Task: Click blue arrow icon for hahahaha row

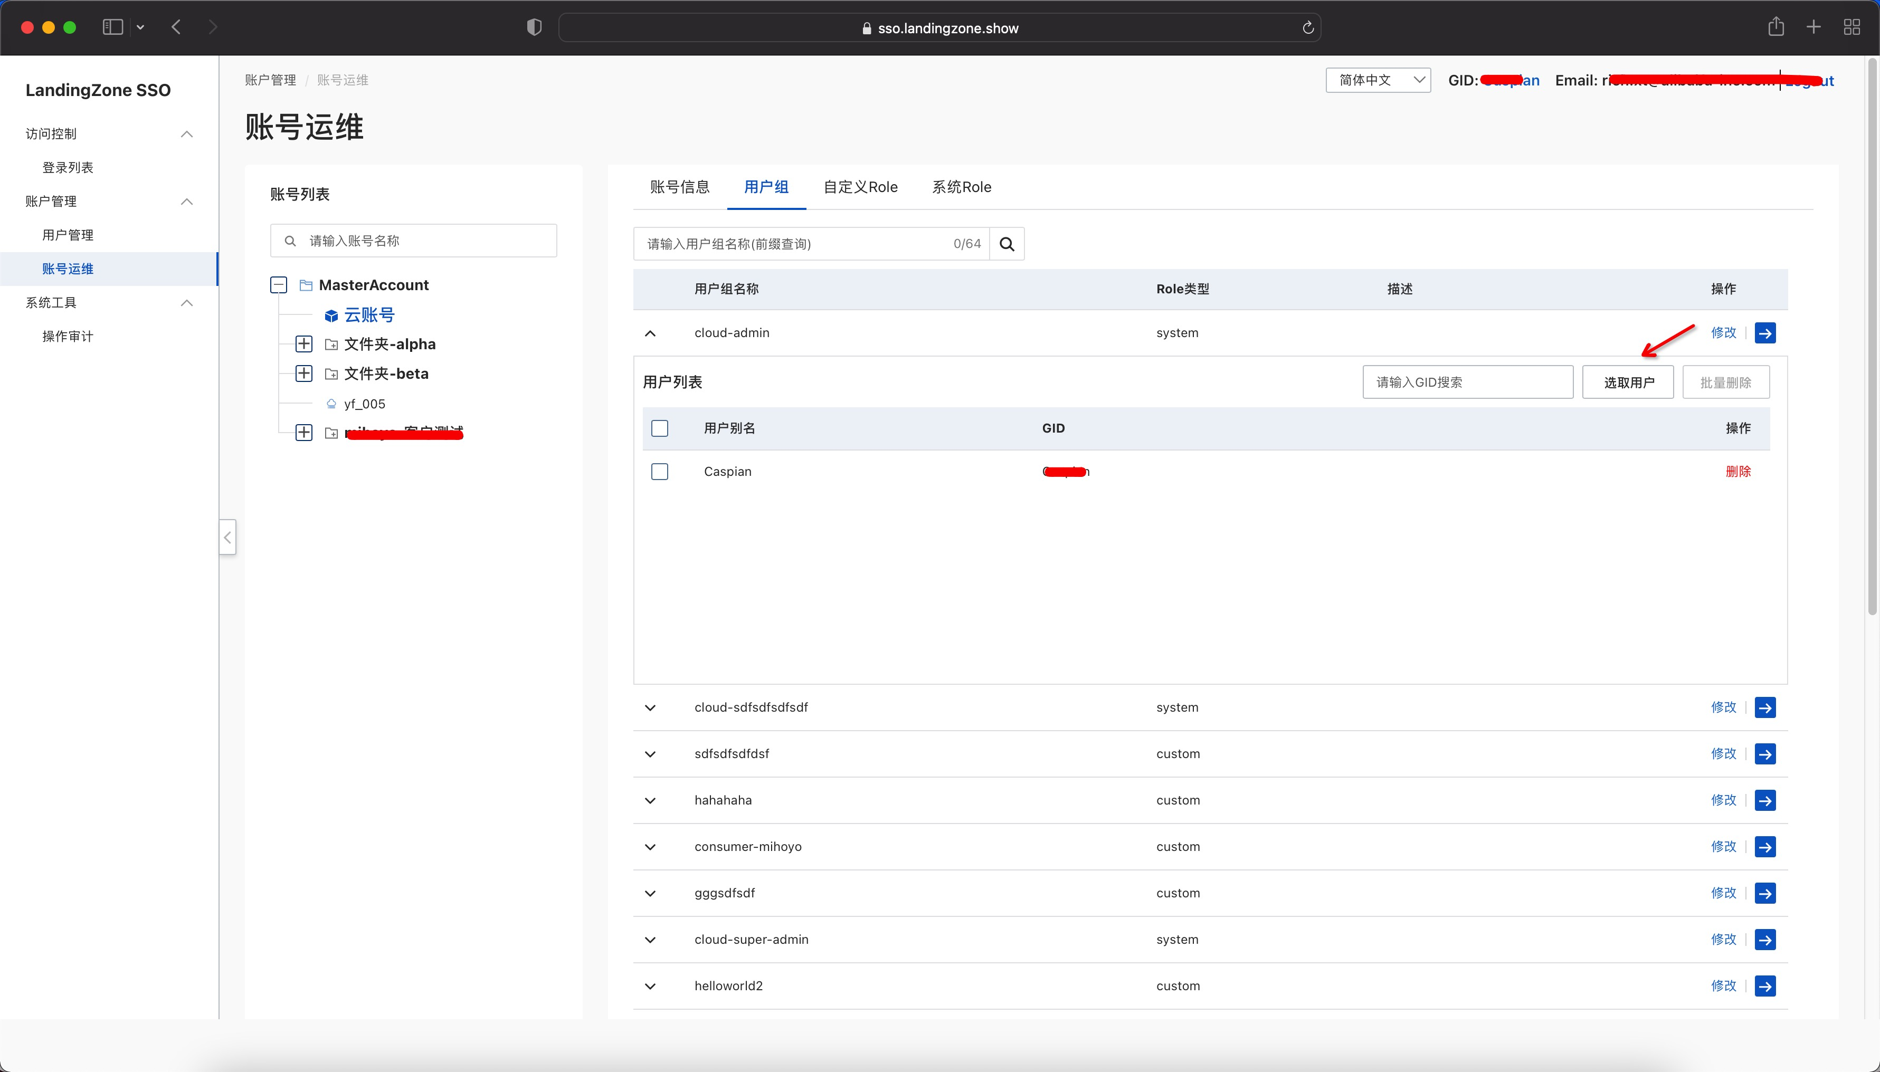Action: pos(1764,800)
